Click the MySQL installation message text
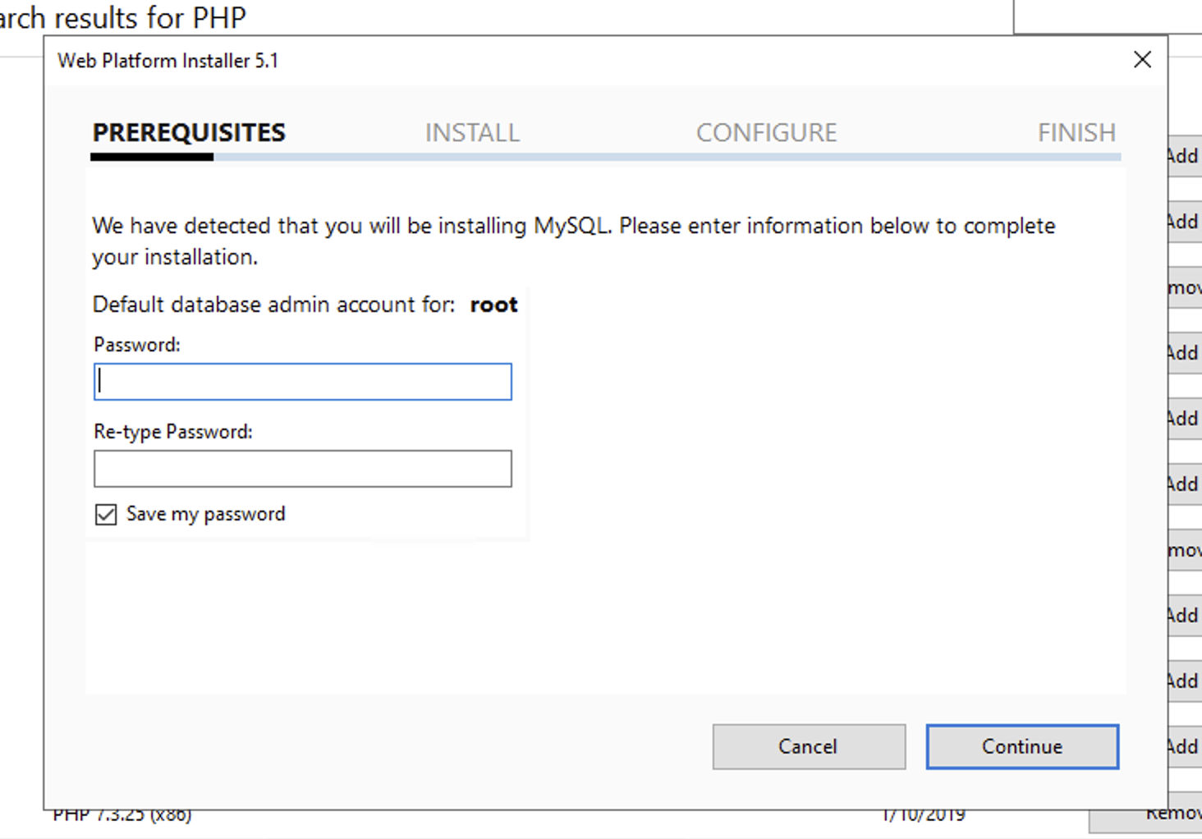Screen dimensions: 1202x839 [574, 241]
